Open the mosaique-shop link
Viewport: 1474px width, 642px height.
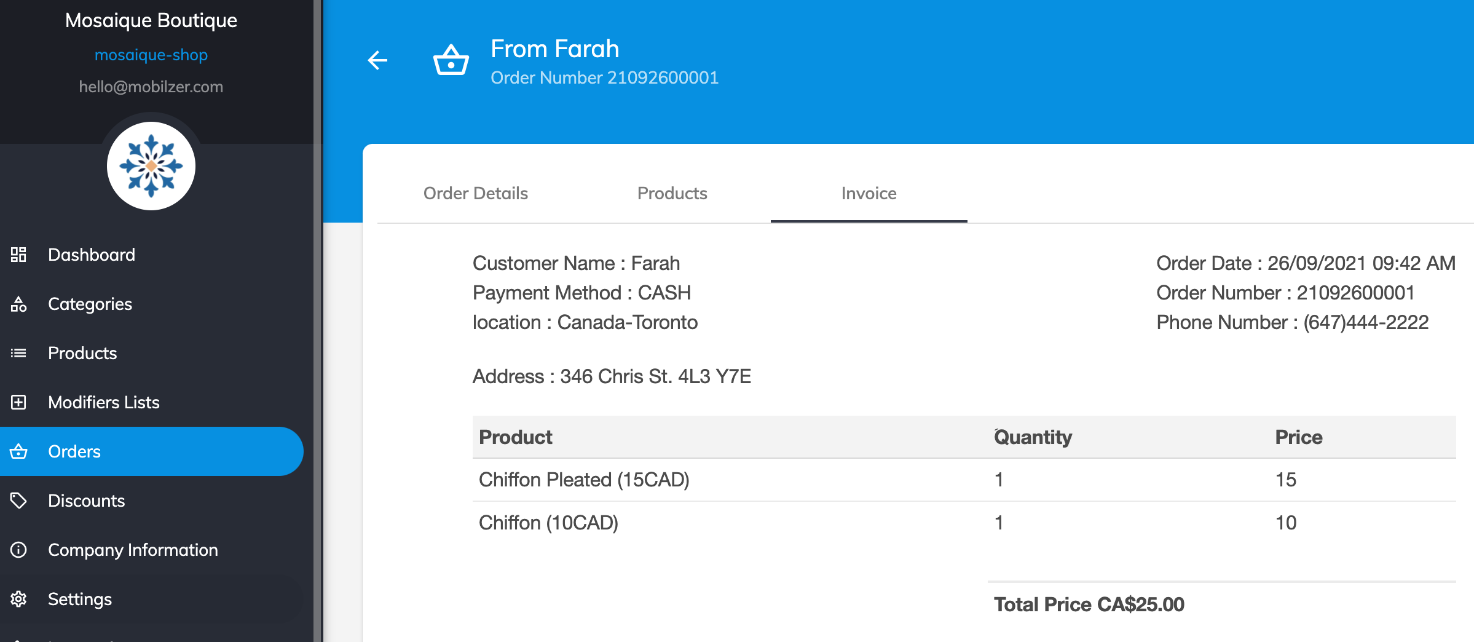point(151,55)
